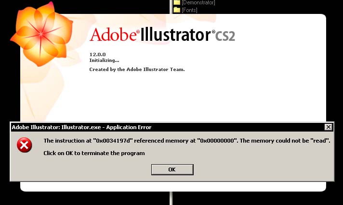Click the [Demonstrator] folder name
Screen dimensions: 343x205
[198, 2]
